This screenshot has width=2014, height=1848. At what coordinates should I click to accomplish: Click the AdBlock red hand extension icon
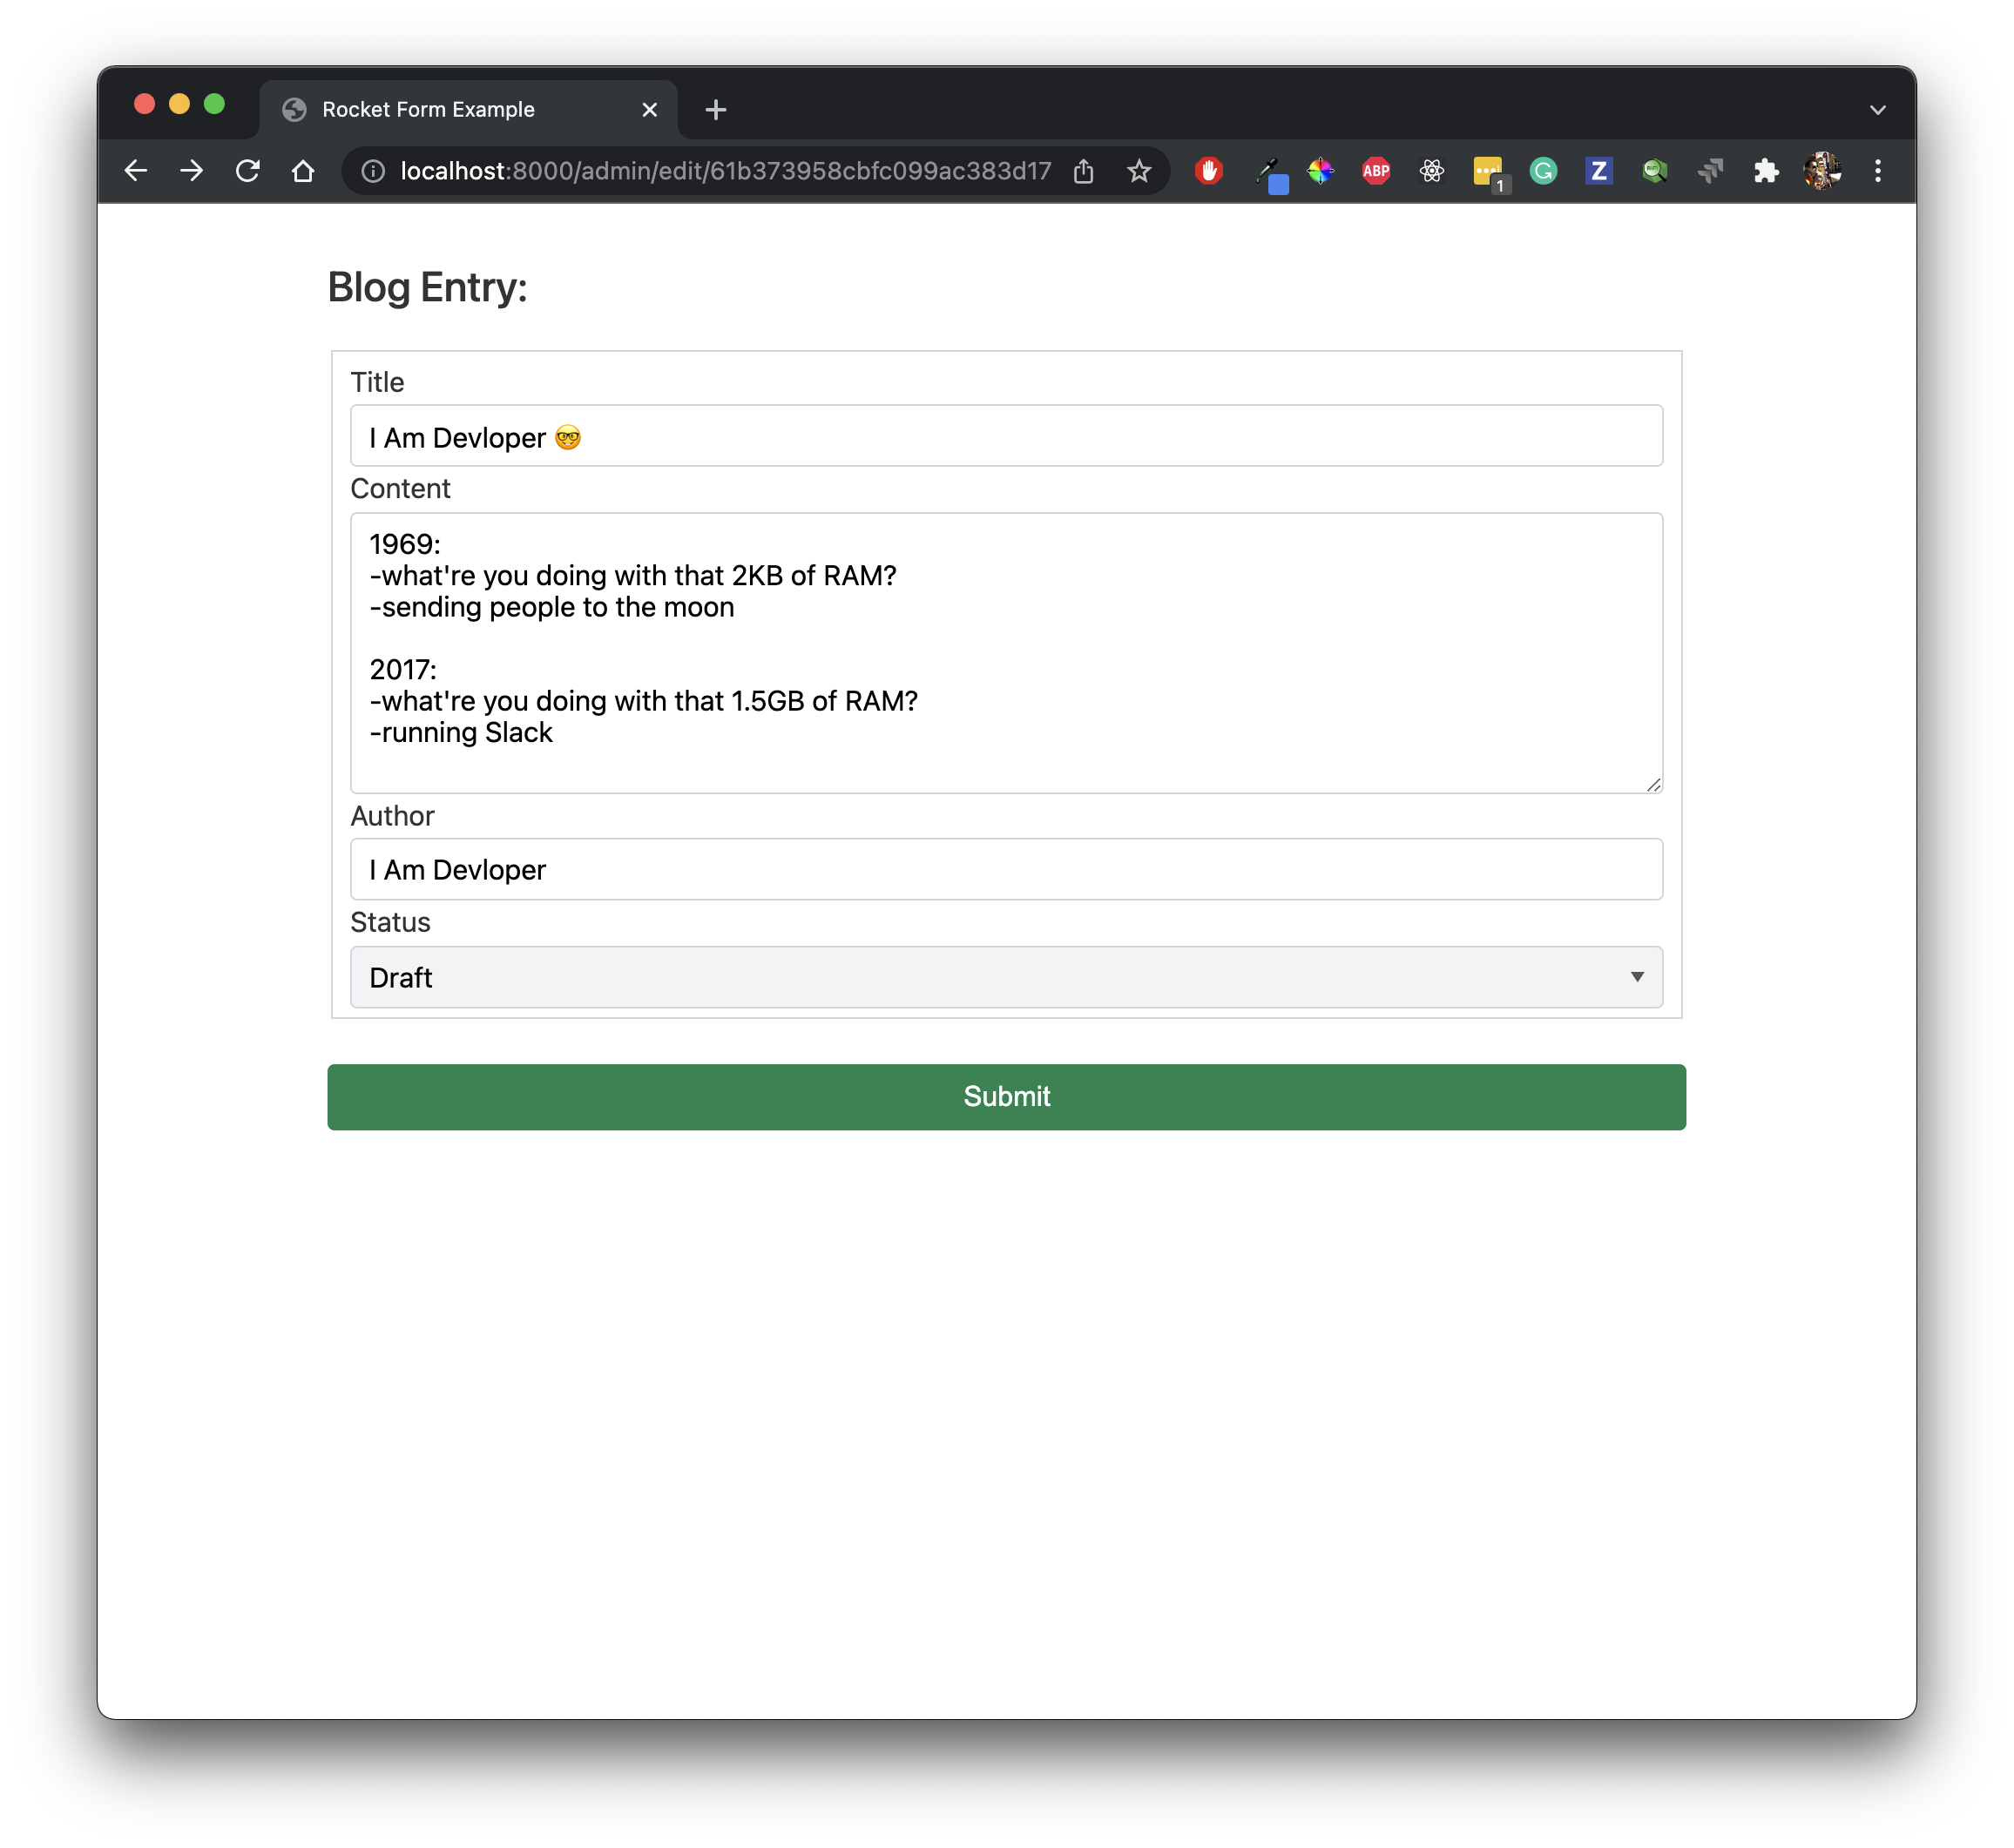coord(1209,171)
